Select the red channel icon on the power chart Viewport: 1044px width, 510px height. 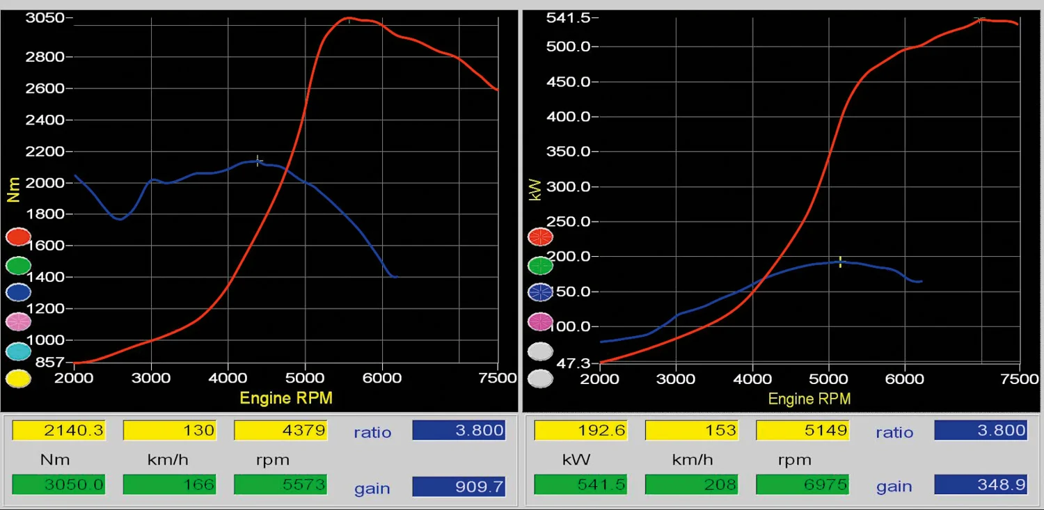pyautogui.click(x=541, y=237)
